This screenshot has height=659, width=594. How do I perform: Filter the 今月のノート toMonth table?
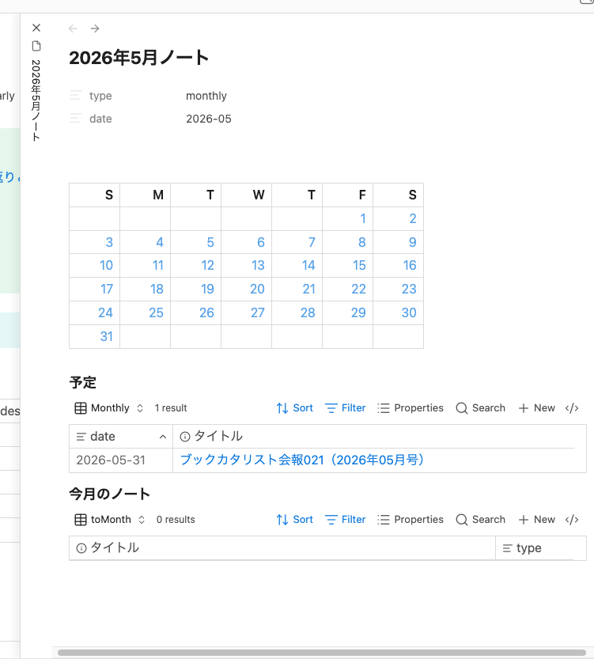pos(346,520)
